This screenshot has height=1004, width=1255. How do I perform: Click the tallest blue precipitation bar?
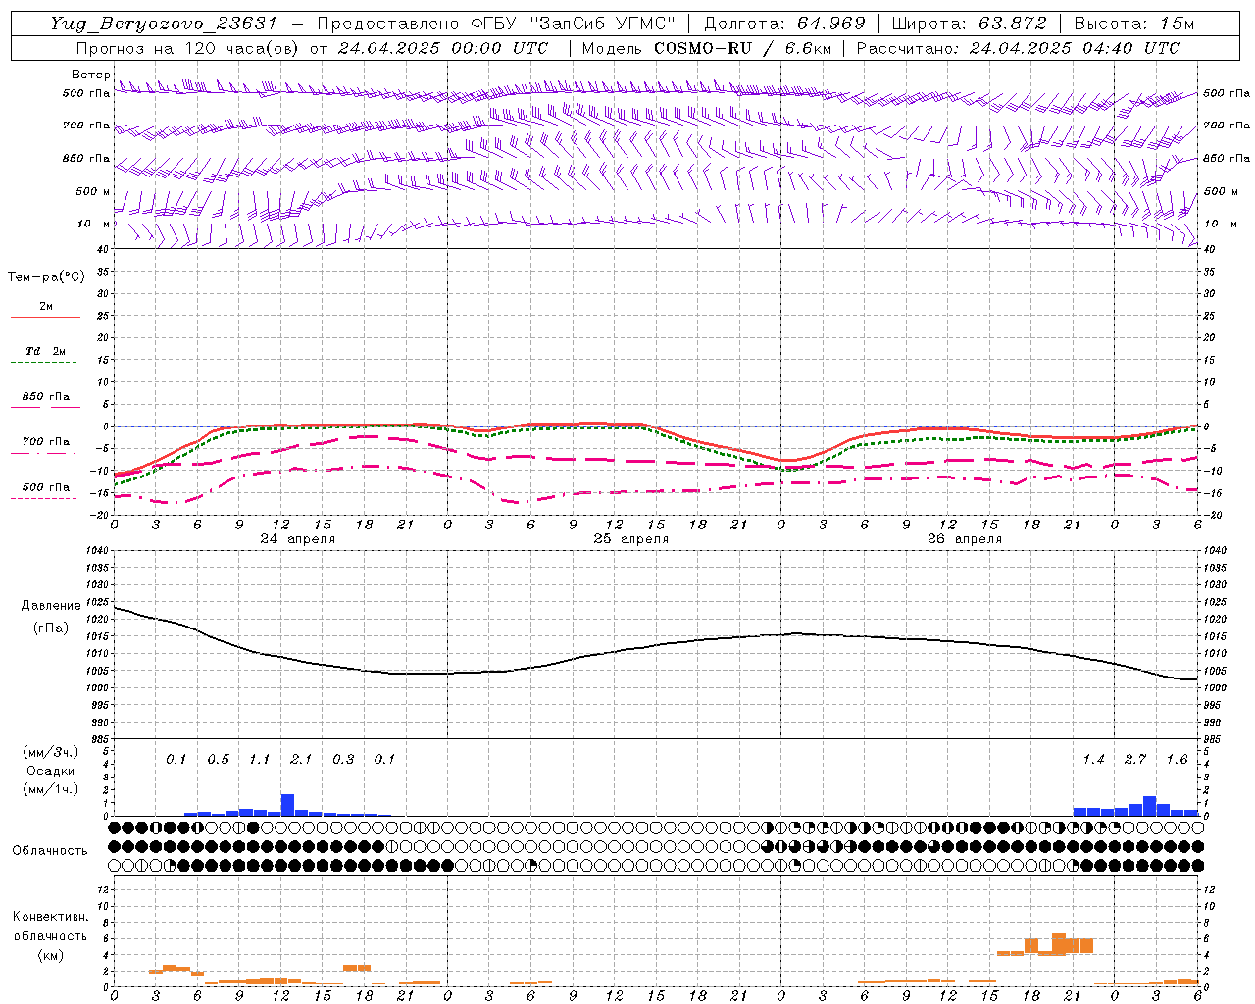point(288,805)
